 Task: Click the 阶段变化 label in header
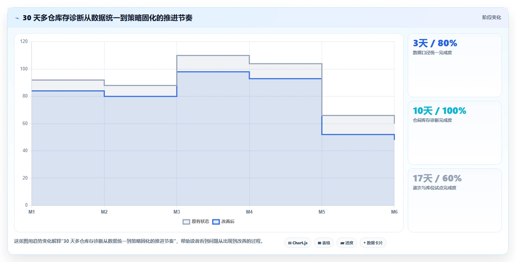(x=492, y=17)
